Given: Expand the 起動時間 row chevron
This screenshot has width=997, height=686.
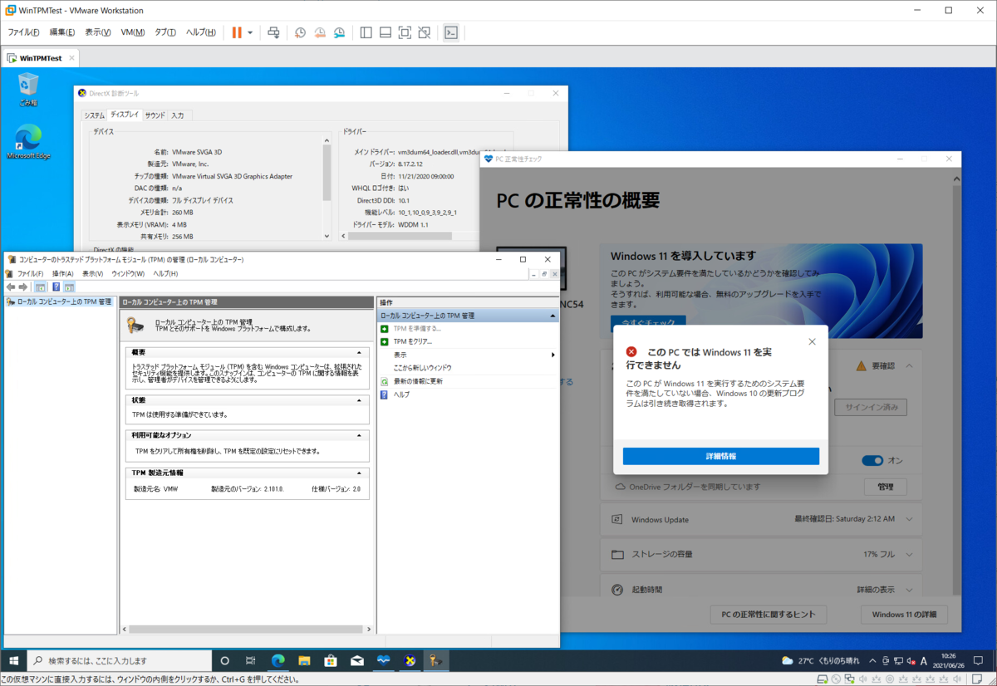Looking at the screenshot, I should point(910,590).
